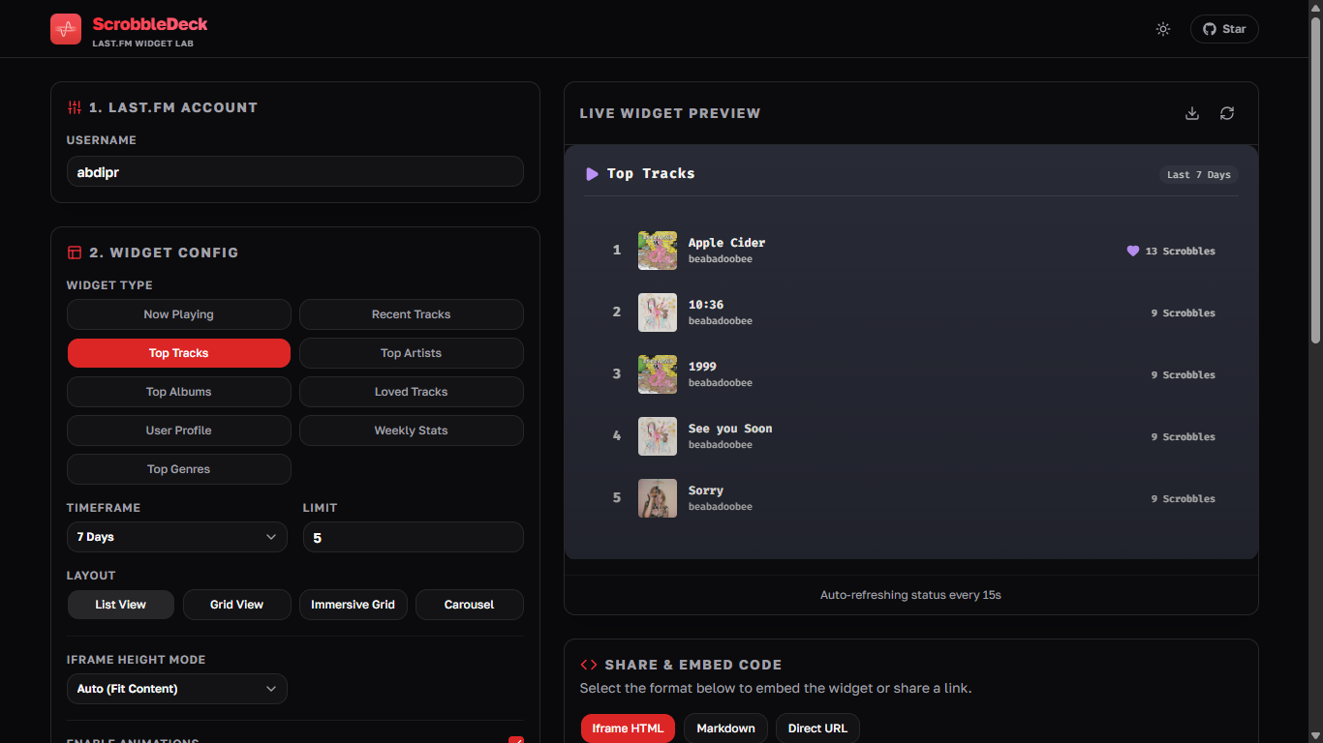Click the code brackets icon by Share & Embed
Viewport: 1323px width, 743px height.
tap(588, 665)
